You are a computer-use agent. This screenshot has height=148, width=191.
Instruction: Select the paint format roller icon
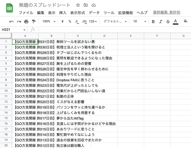(33, 22)
